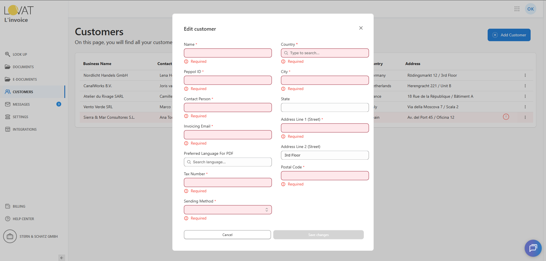Click the OK user avatar
Image resolution: width=546 pixels, height=261 pixels.
pos(530,9)
